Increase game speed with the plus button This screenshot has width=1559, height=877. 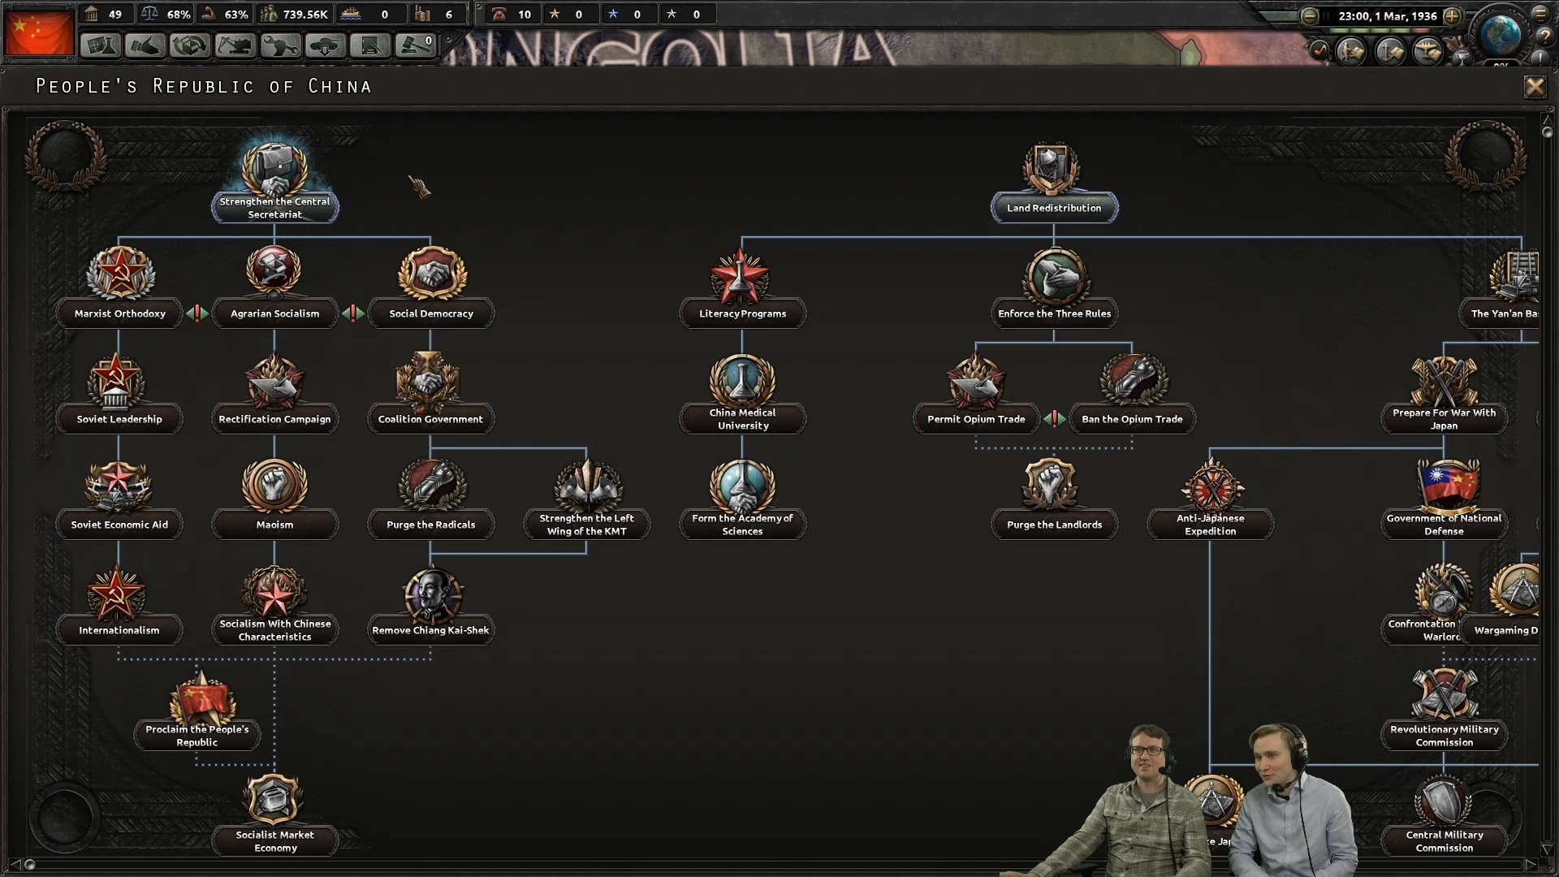(1453, 15)
